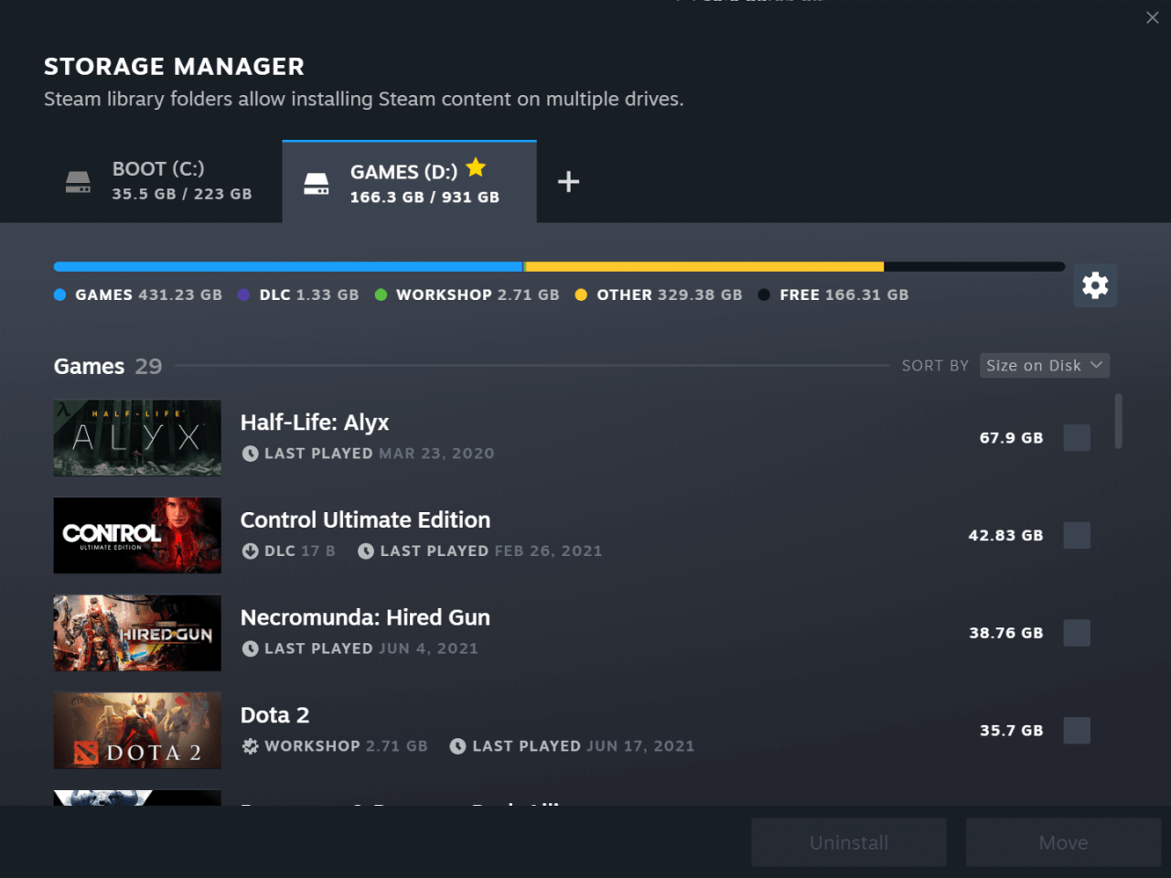Switch to the BOOT (C:) drive tab
The width and height of the screenshot is (1171, 878).
pyautogui.click(x=160, y=181)
